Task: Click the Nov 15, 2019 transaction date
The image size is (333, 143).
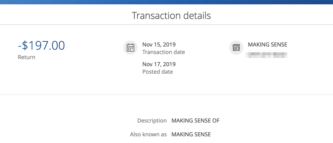Action: (159, 45)
